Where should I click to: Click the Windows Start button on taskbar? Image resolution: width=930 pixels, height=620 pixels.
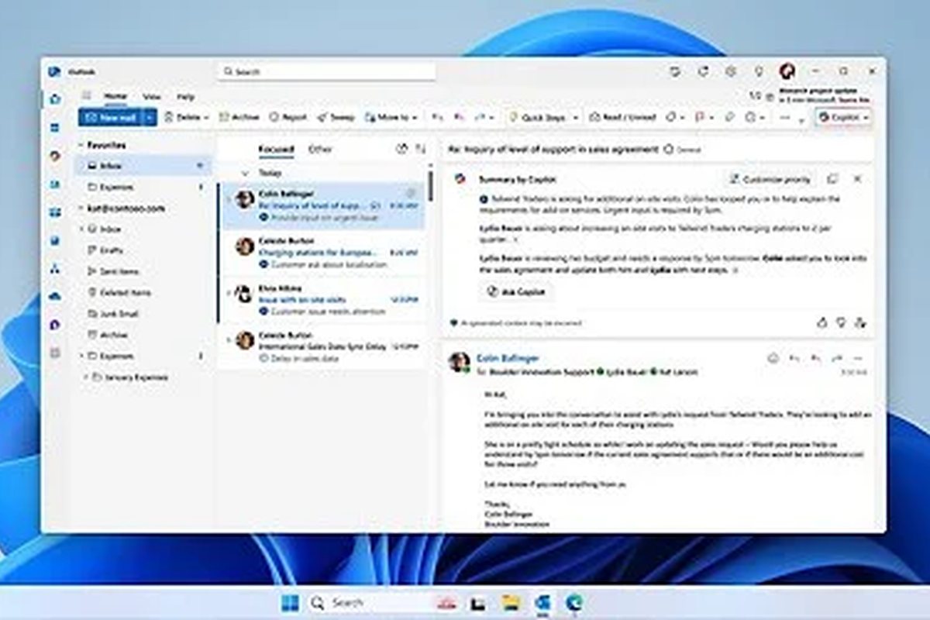290,602
